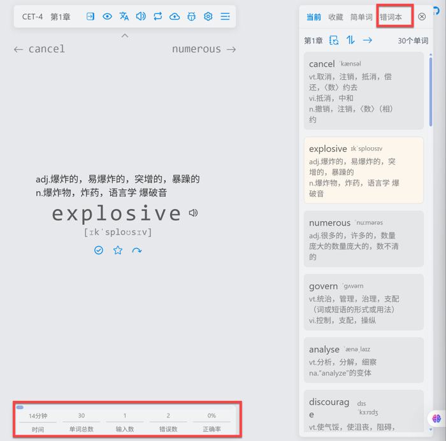The image size is (446, 441).
Task: Select the govern word card
Action: coord(364,302)
